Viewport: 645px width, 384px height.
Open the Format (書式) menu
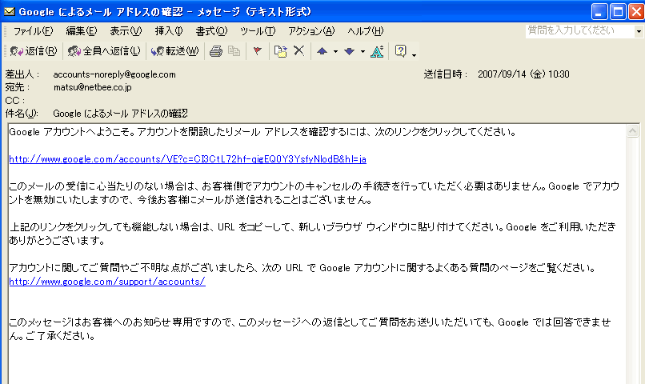[211, 31]
